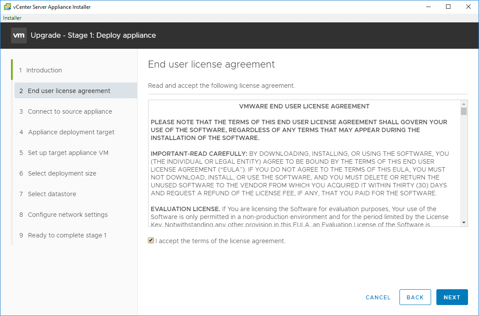Click the EULA scrollbar thumb

pyautogui.click(x=464, y=111)
